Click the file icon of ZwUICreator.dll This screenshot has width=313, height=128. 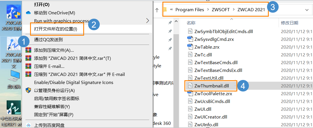tap(190, 117)
